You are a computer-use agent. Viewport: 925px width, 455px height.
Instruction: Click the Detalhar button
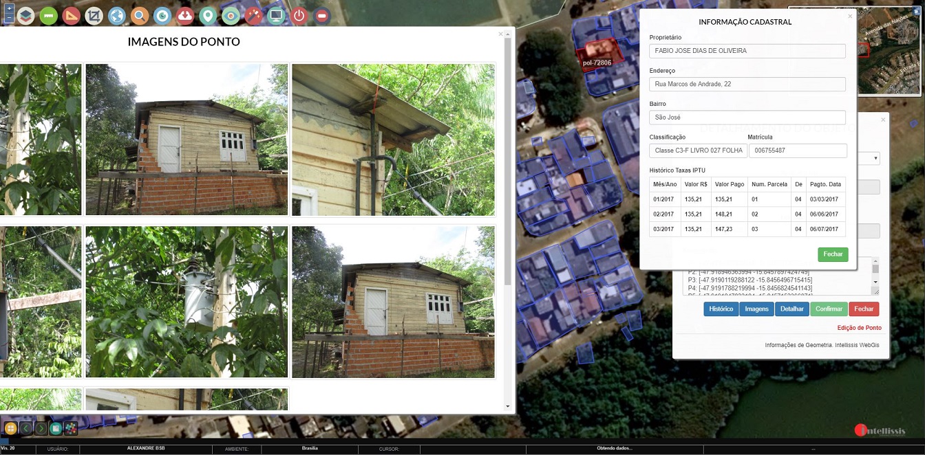click(791, 309)
